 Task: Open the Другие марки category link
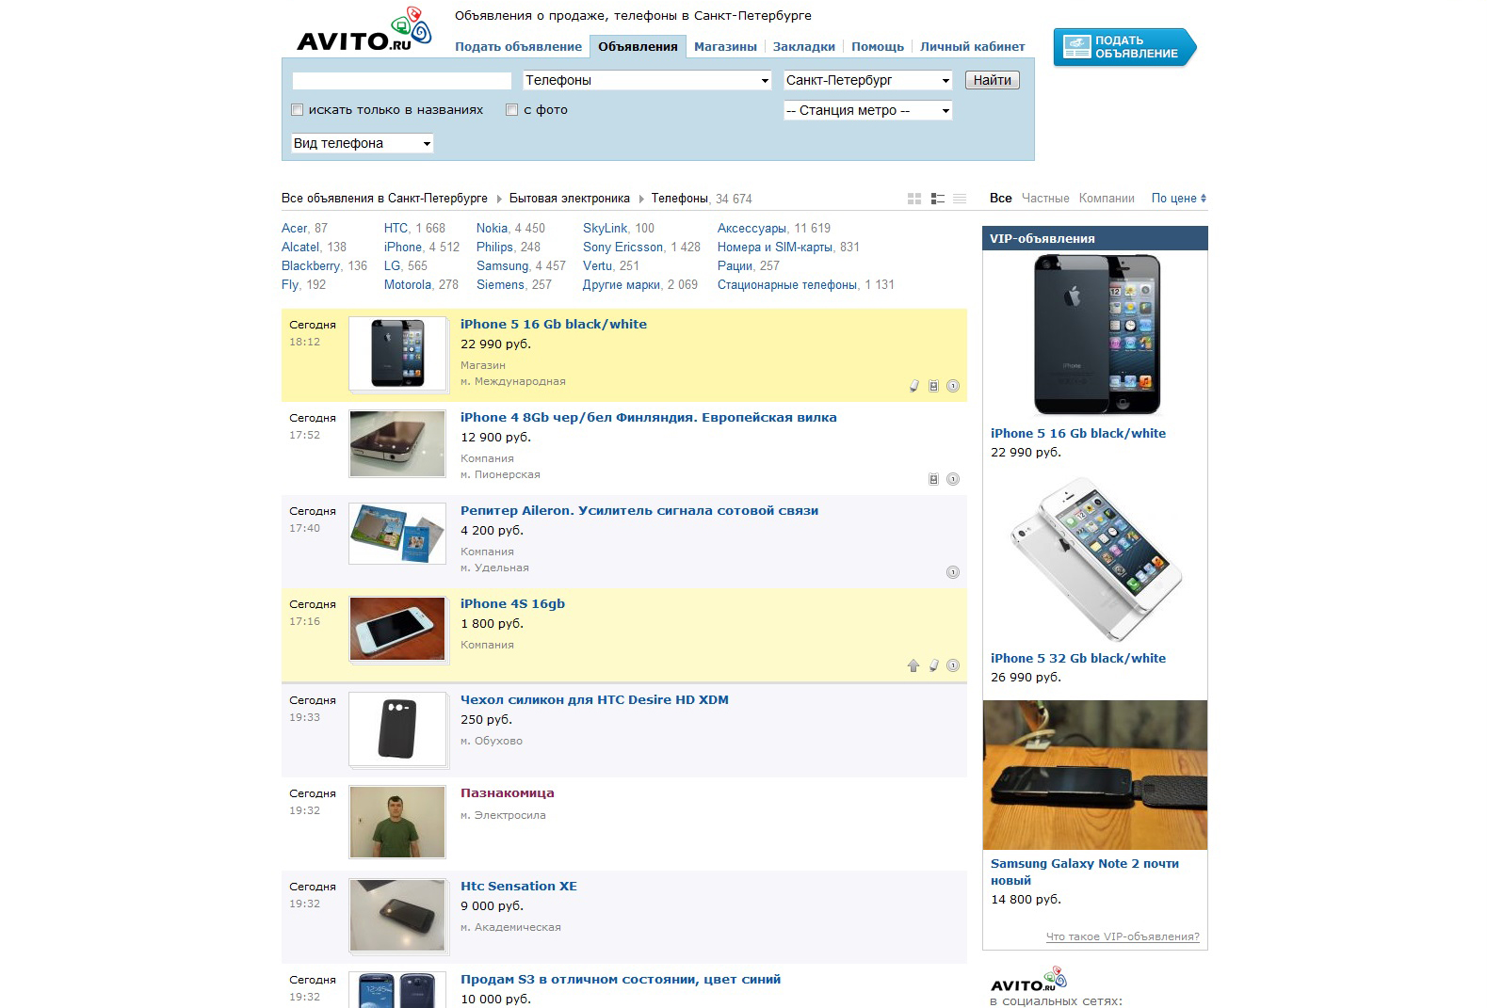tap(622, 285)
